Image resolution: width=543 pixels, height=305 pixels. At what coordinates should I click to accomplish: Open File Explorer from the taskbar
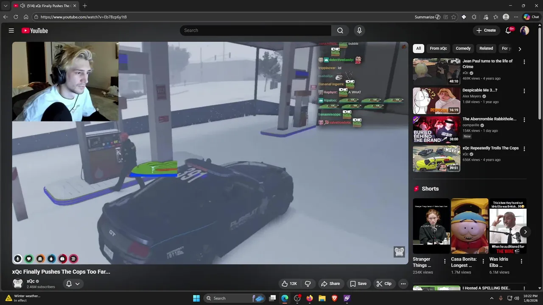(322, 298)
